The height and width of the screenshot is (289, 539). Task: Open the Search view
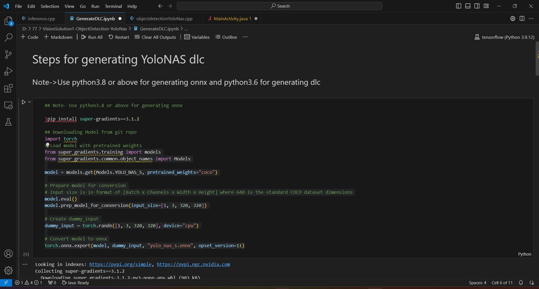[8, 38]
